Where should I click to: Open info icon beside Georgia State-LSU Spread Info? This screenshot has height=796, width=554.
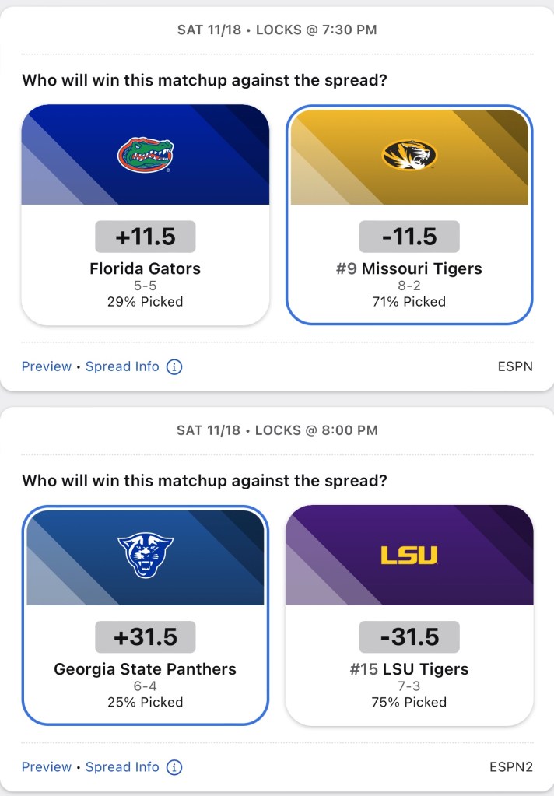[174, 767]
